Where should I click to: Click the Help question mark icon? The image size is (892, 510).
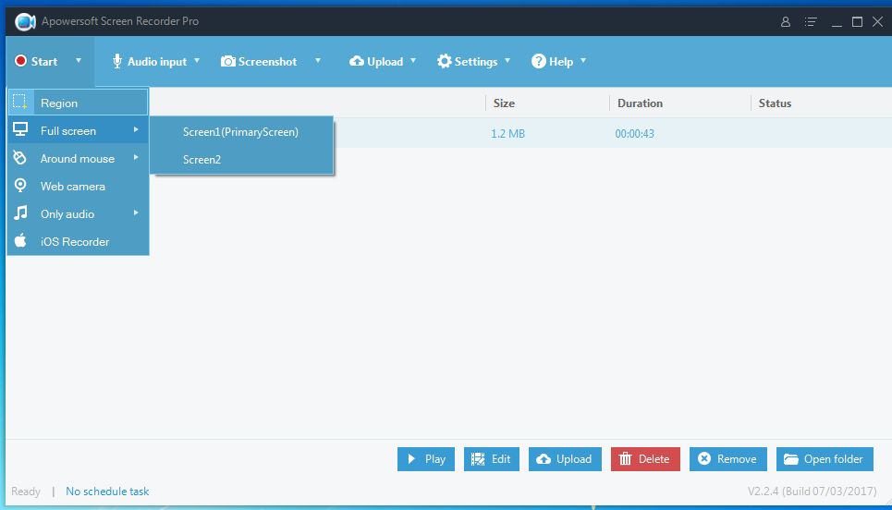[538, 62]
